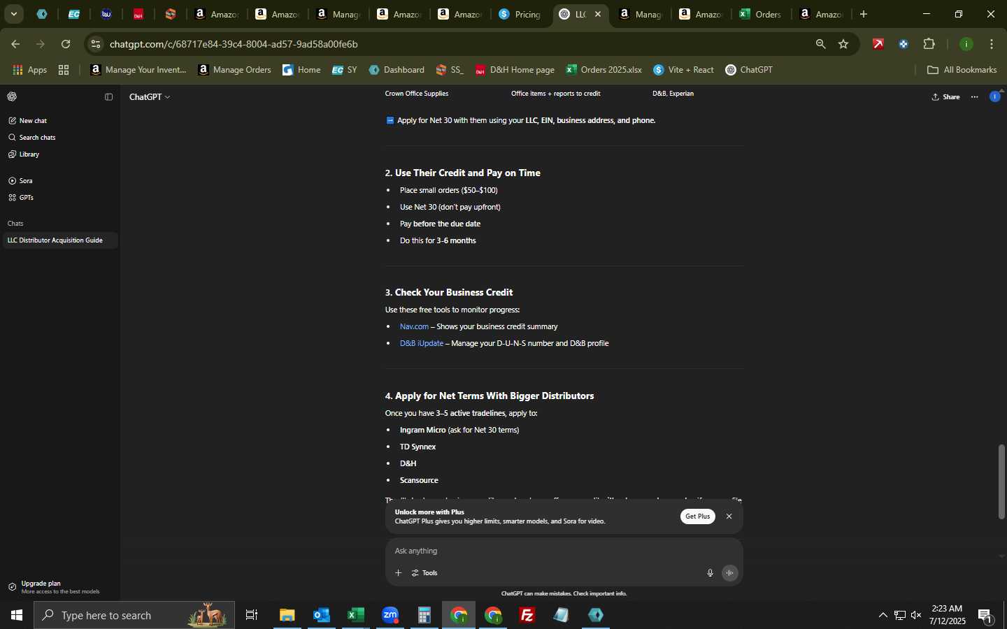Switch to the Pricing tab
1007x629 pixels.
coord(520,14)
